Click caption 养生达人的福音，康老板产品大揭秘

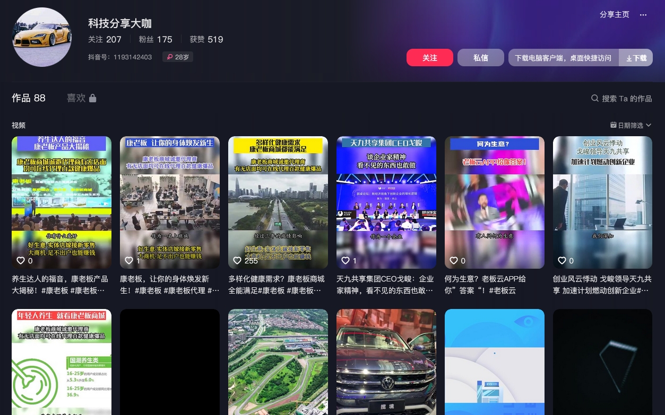[61, 285]
